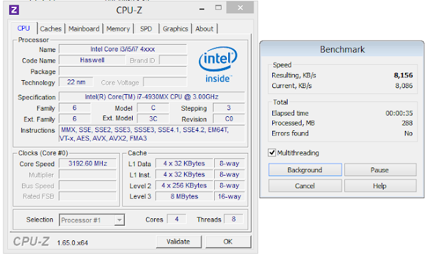Toggle the Multithreading checkbox
The width and height of the screenshot is (427, 255).
[272, 153]
